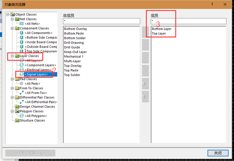The image size is (234, 161).
Task: Select the All Polygons class icon
Action: pos(22,116)
